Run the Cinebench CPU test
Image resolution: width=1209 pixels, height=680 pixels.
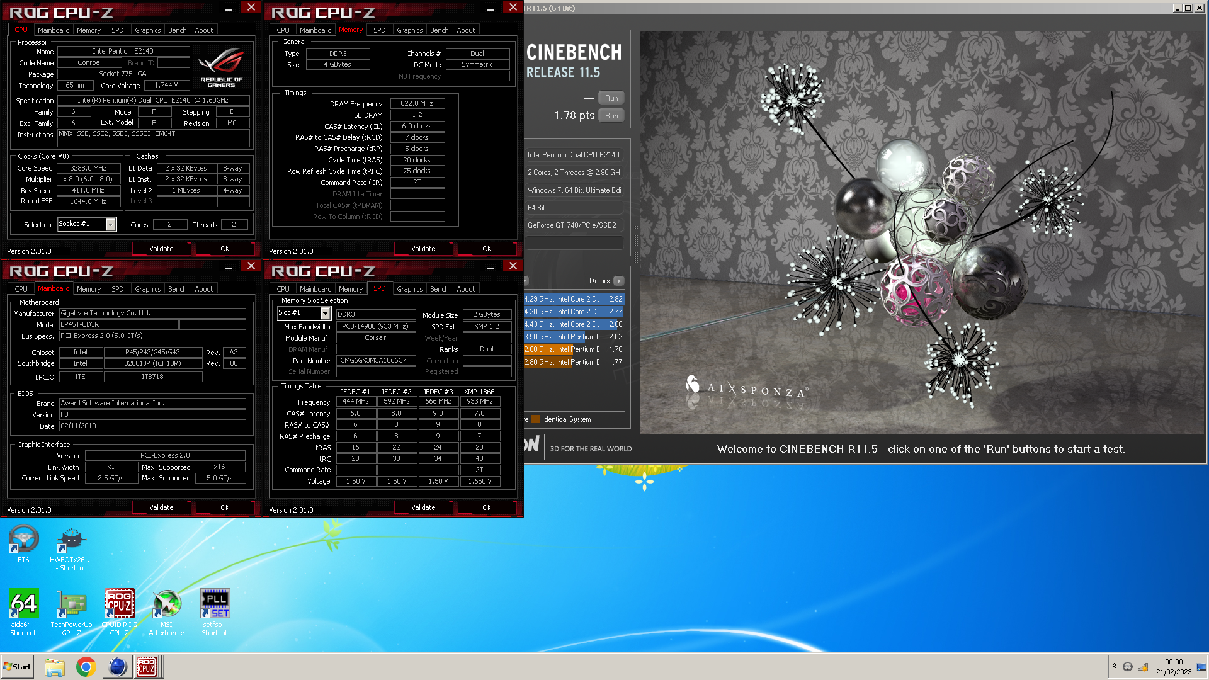pyautogui.click(x=611, y=116)
